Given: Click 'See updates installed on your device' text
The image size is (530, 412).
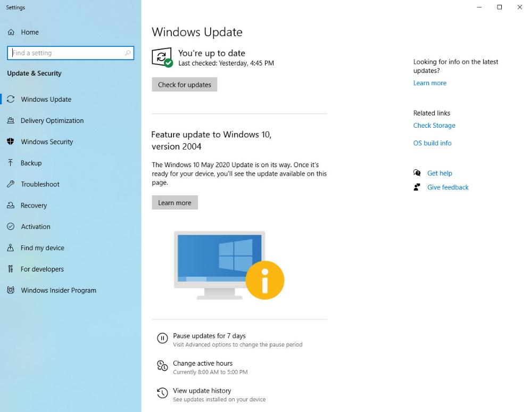Looking at the screenshot, I should (x=219, y=400).
